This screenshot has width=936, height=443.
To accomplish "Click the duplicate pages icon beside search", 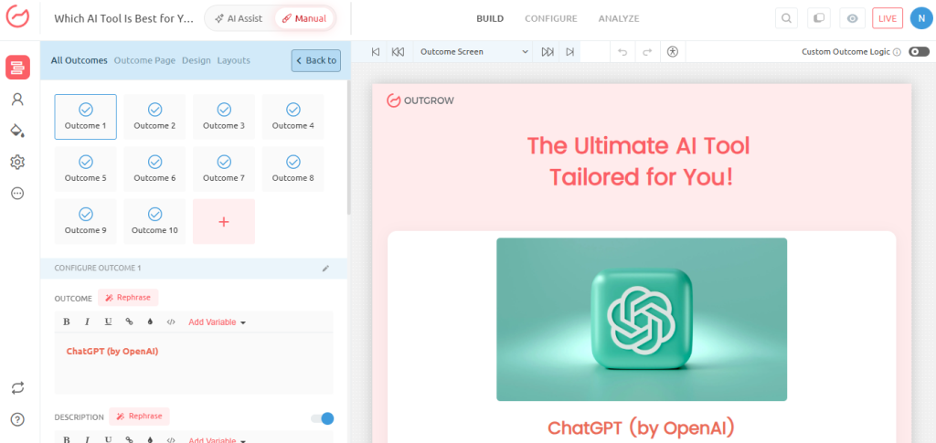I will (x=819, y=18).
